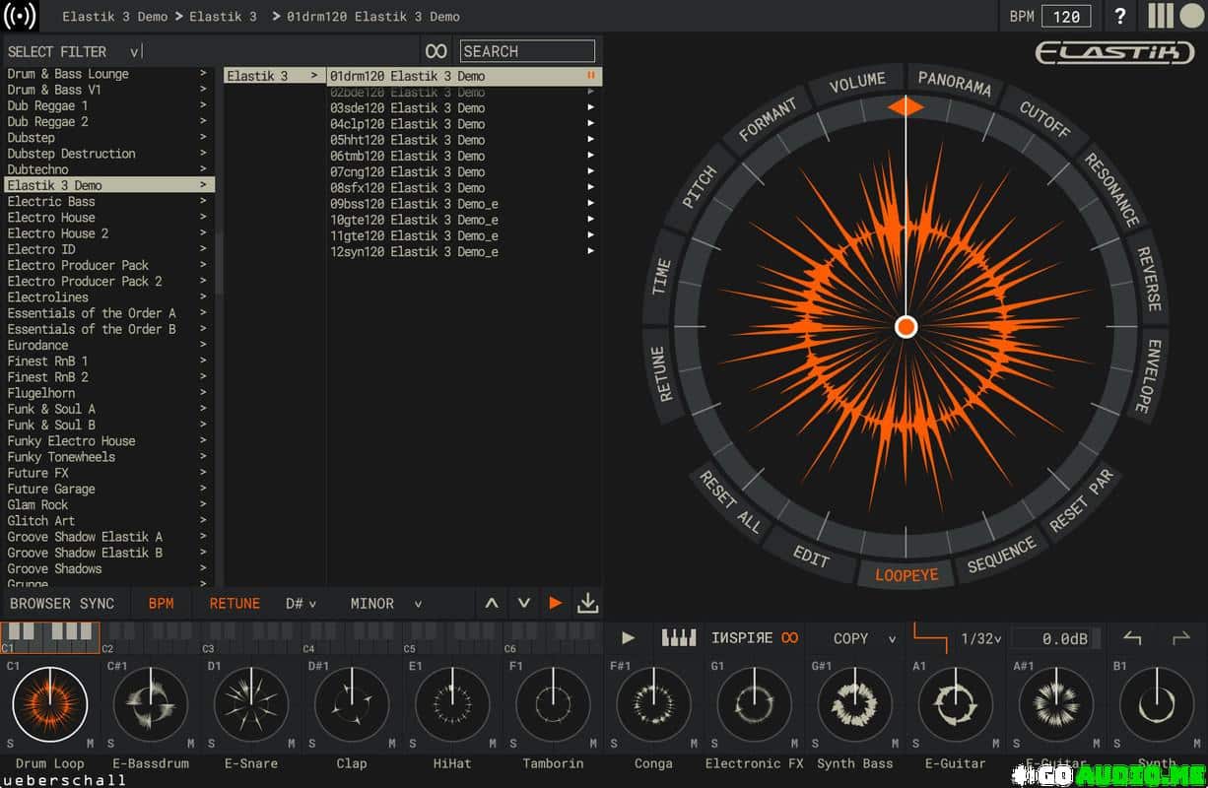Open the MINOR scale dropdown

386,603
